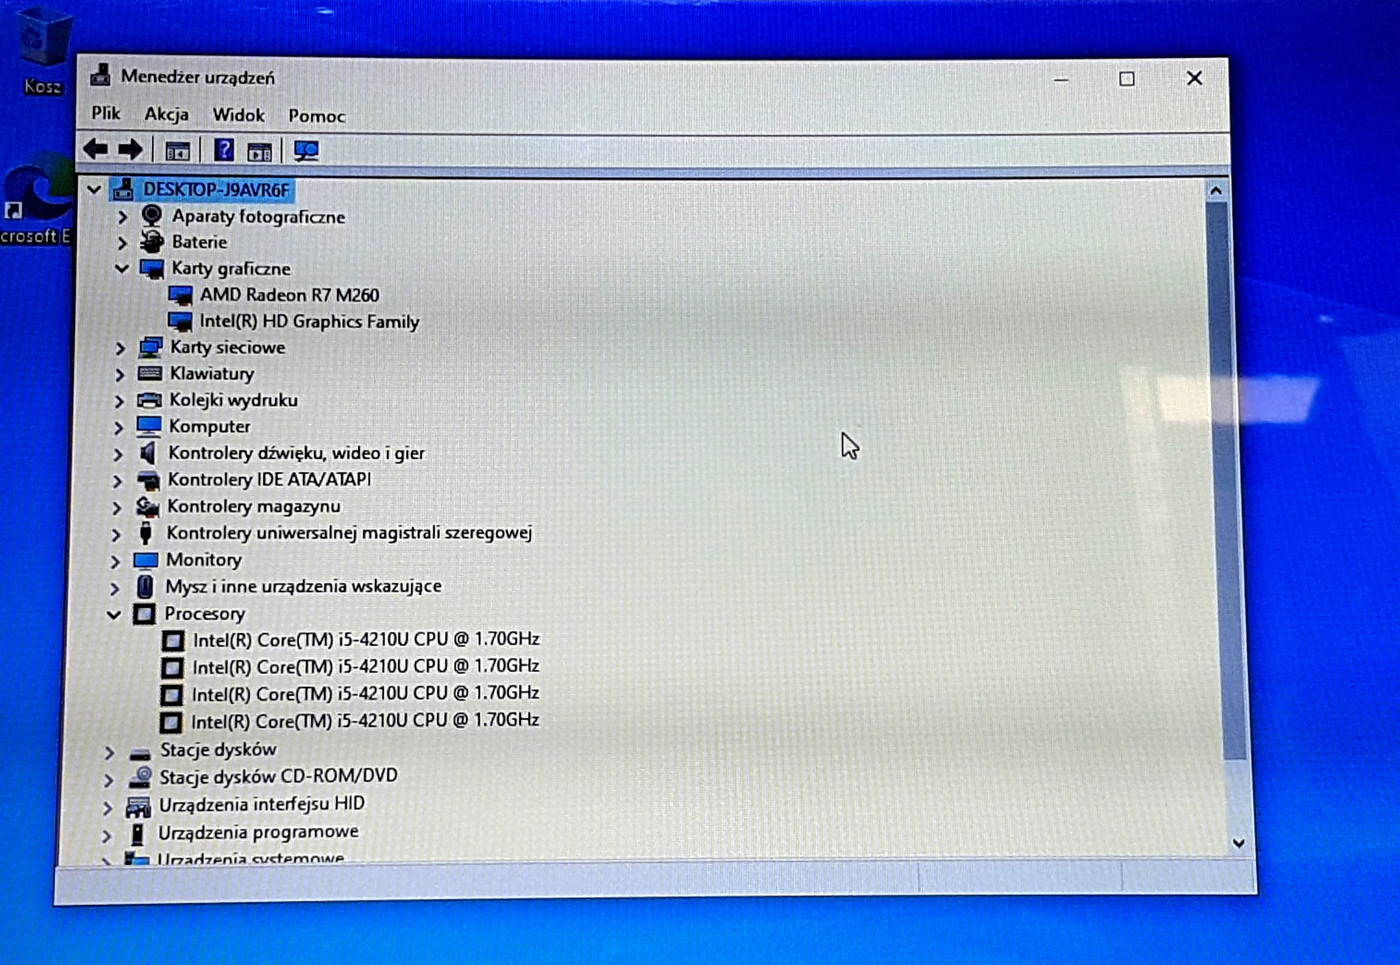Image resolution: width=1400 pixels, height=965 pixels.
Task: Expand the Komputer category
Action: tap(118, 428)
